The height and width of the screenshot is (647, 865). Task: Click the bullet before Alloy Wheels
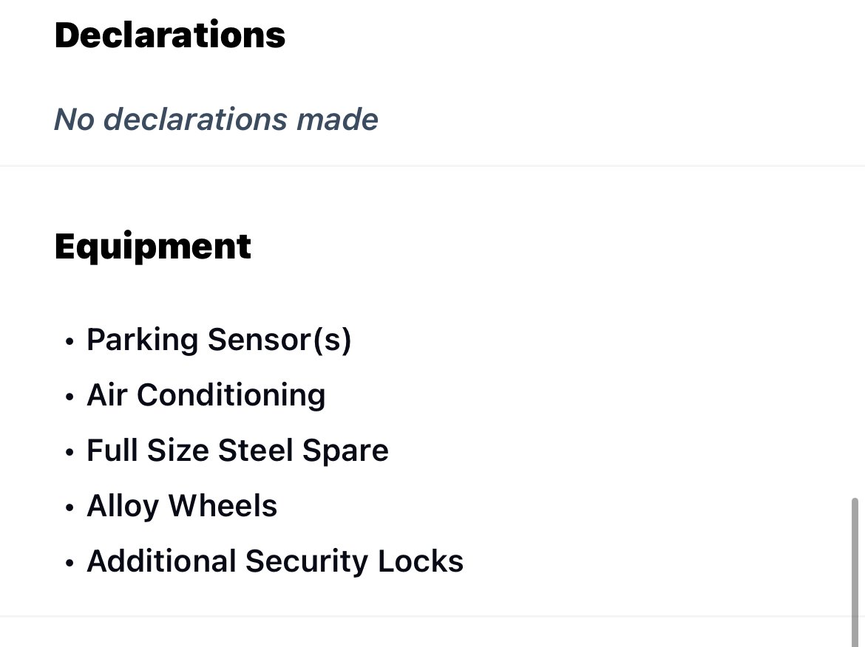tap(69, 507)
